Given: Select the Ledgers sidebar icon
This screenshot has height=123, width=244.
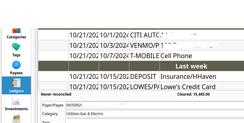Looking at the screenshot, I should pos(16,86).
